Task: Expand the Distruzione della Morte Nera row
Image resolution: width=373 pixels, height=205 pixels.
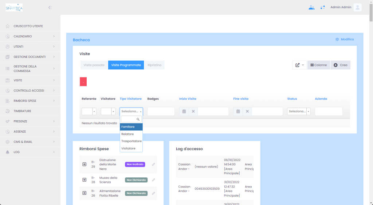Action: [85, 164]
